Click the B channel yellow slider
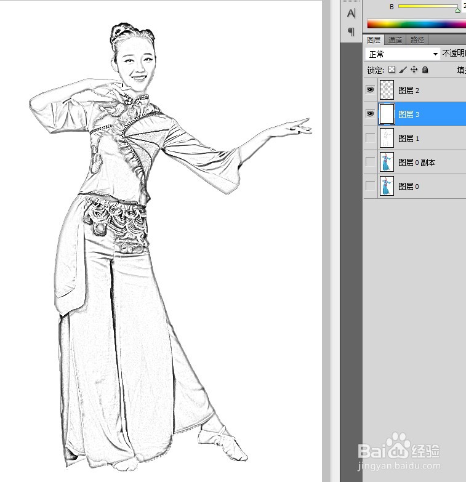This screenshot has width=466, height=482. (428, 6)
